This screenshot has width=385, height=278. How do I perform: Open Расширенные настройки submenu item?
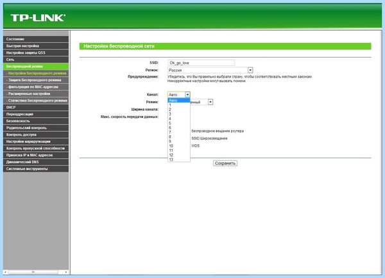(x=36, y=94)
